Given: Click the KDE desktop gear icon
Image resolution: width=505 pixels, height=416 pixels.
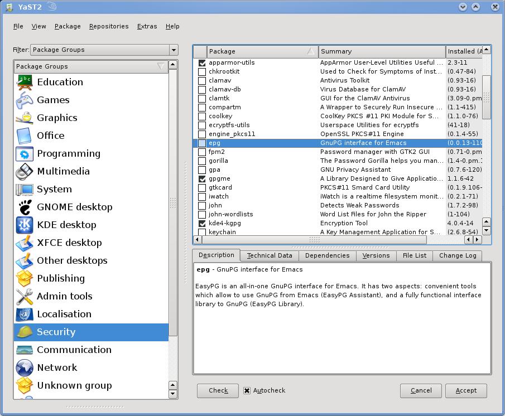Looking at the screenshot, I should [x=25, y=225].
